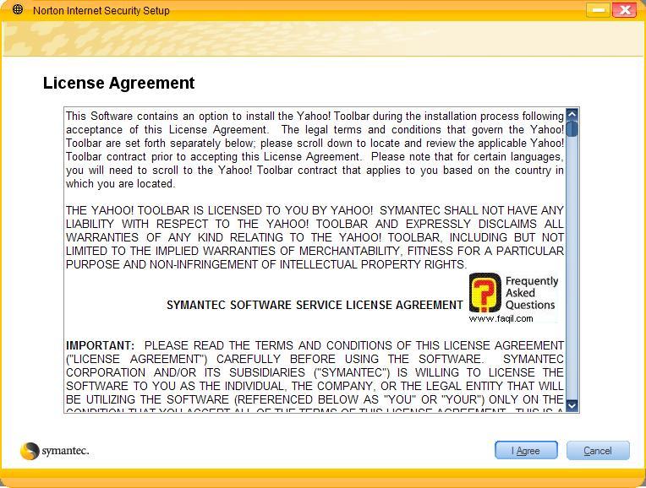
Task: Click the Symantec Software Service License Agreement heading
Action: tap(315, 305)
